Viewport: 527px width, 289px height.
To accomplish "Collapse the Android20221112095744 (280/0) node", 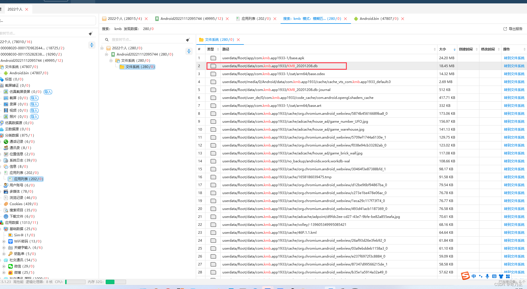I will point(107,54).
